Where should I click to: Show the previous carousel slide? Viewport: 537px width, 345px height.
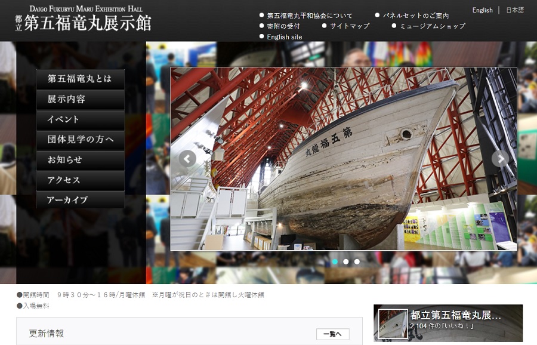[187, 159]
